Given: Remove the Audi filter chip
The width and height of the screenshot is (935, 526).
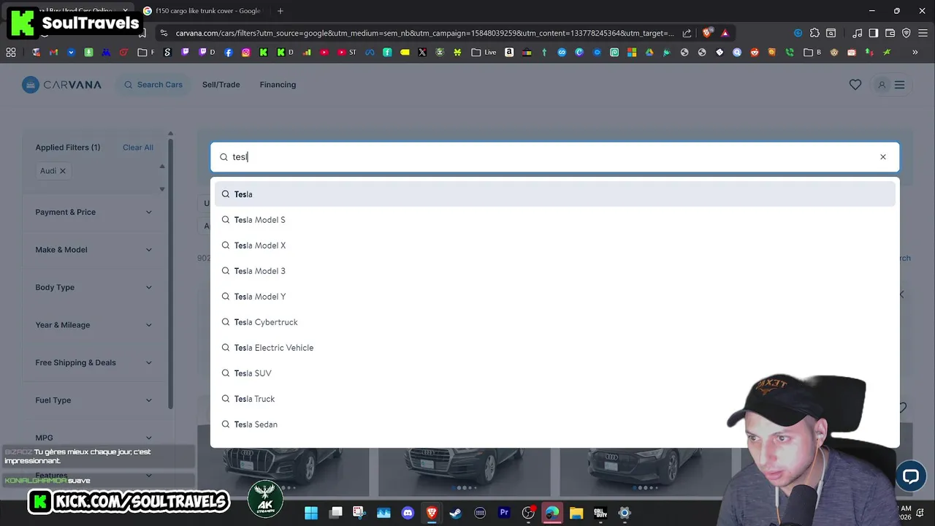Looking at the screenshot, I should click(x=63, y=171).
